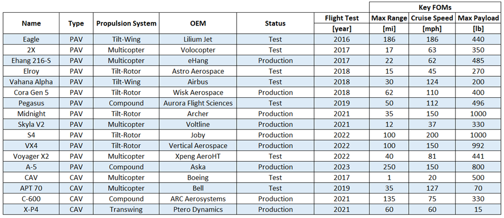Viewport: 504px width, 218px height.
Task: Click the Cruise Speed header cell
Action: coord(432,18)
